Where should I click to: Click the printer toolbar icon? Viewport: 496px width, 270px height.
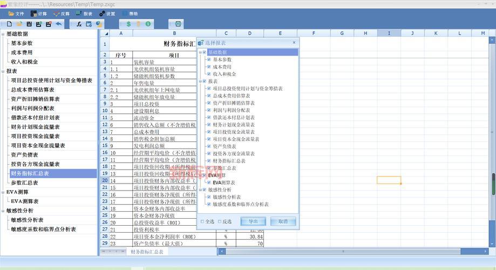tap(178, 24)
